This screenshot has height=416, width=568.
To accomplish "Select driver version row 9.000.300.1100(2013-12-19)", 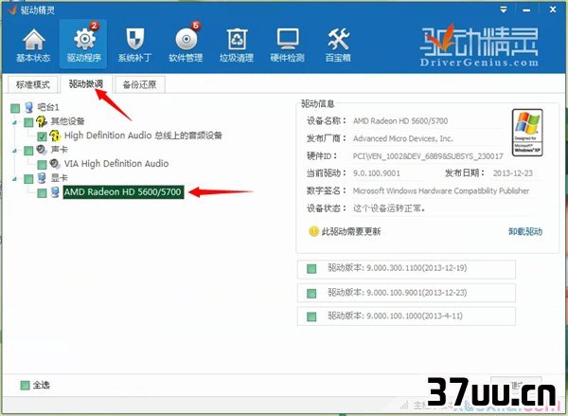I will [x=406, y=269].
